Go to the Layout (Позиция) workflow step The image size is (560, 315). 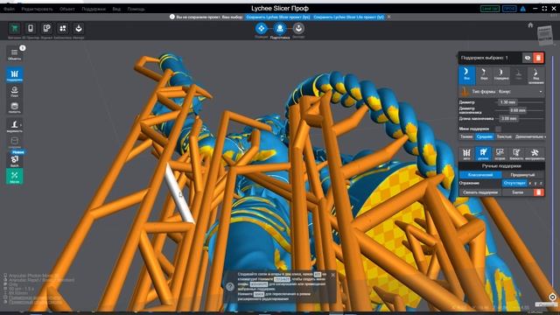(261, 28)
